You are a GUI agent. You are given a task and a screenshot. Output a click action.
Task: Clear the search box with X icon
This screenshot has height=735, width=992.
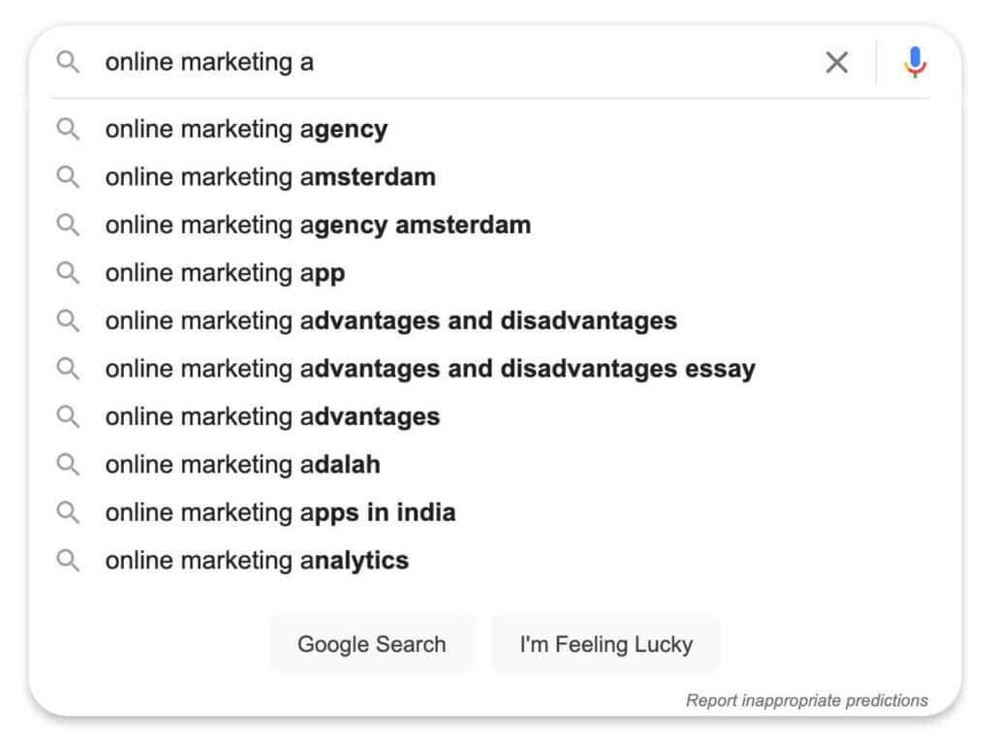[836, 63]
